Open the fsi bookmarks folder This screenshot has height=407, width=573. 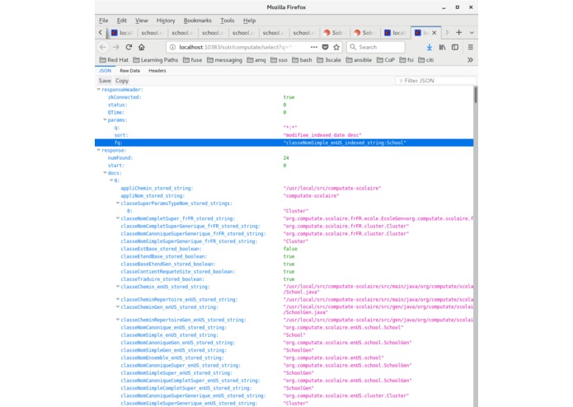click(x=406, y=60)
